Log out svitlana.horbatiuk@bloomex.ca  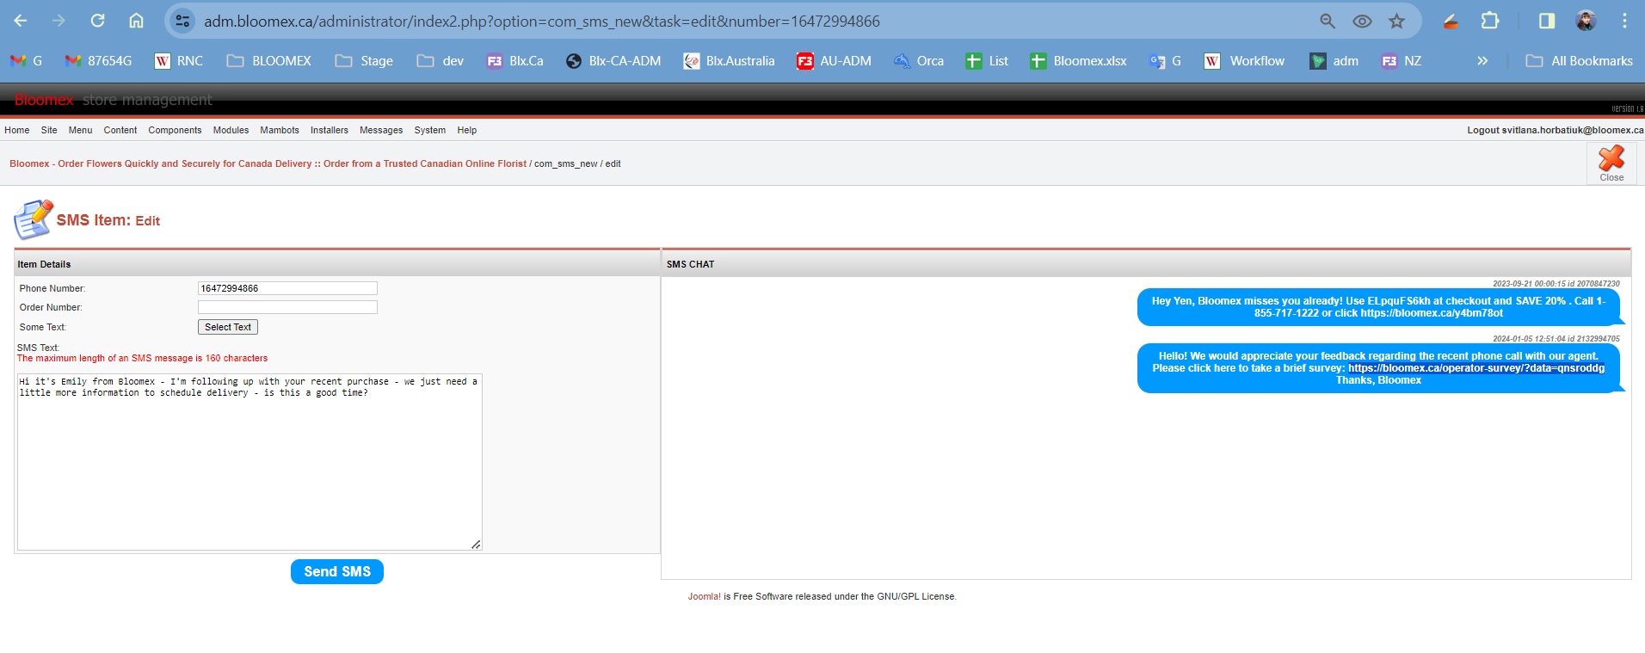(1556, 130)
